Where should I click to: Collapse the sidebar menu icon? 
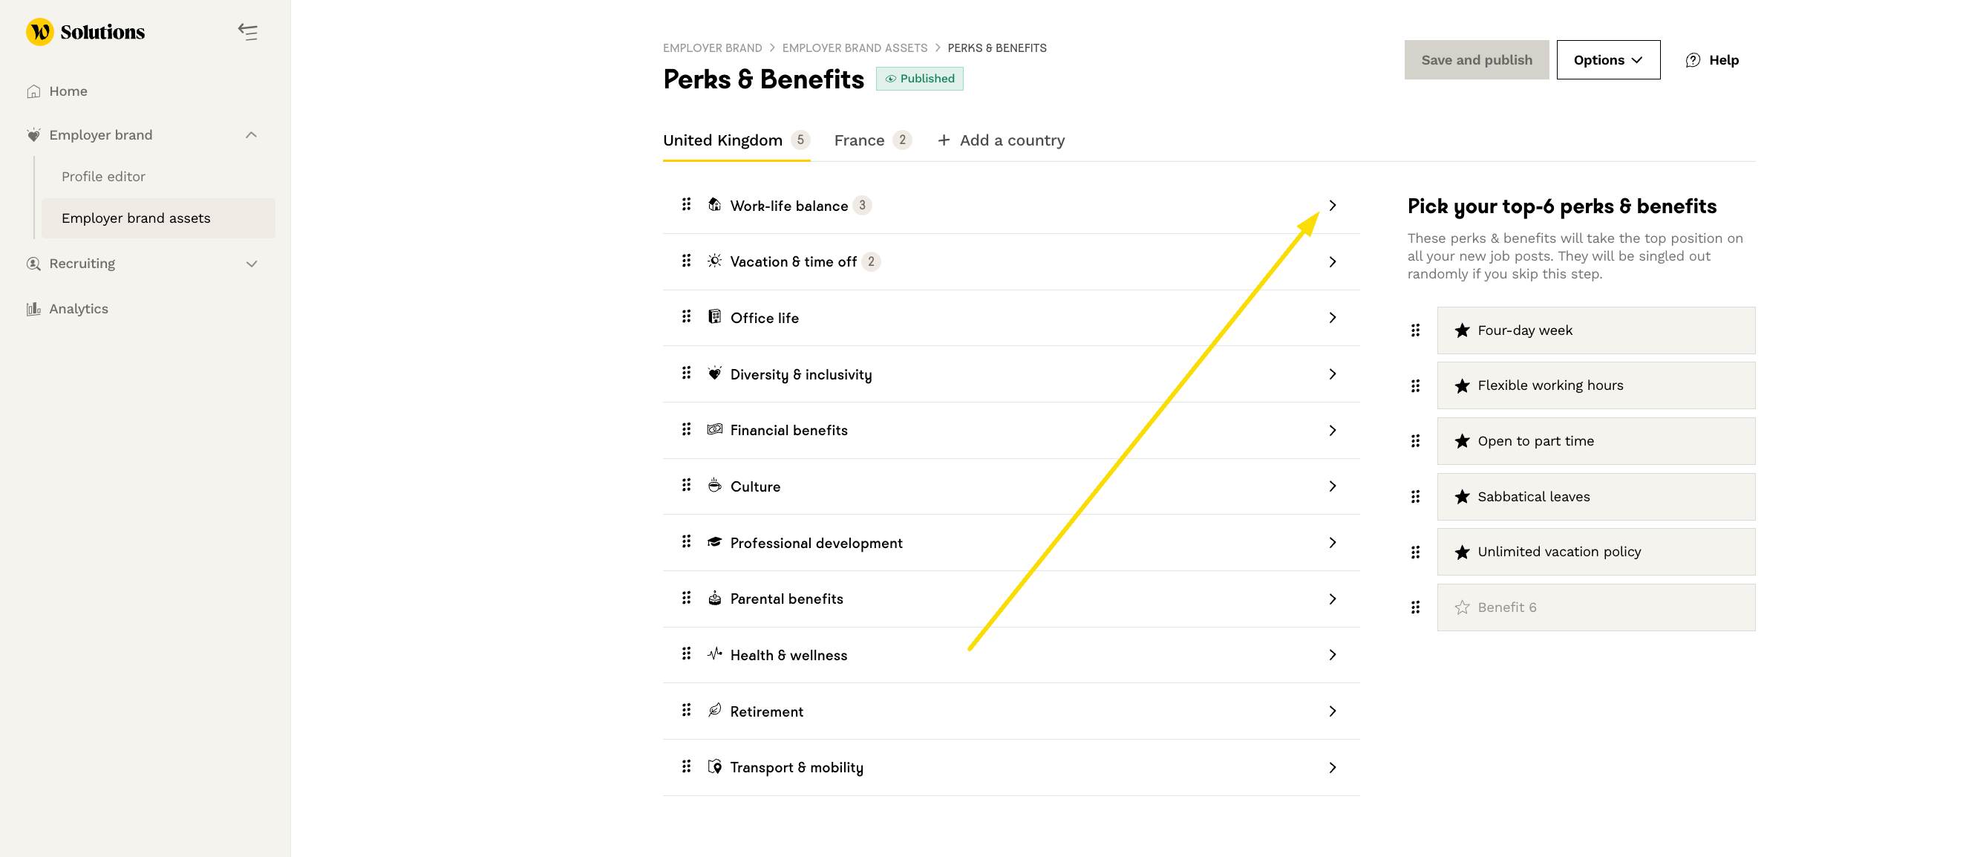[248, 32]
